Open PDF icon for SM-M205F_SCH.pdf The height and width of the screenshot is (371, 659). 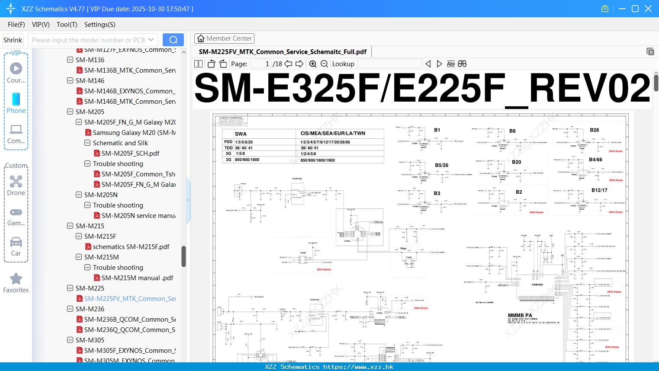pyautogui.click(x=97, y=153)
